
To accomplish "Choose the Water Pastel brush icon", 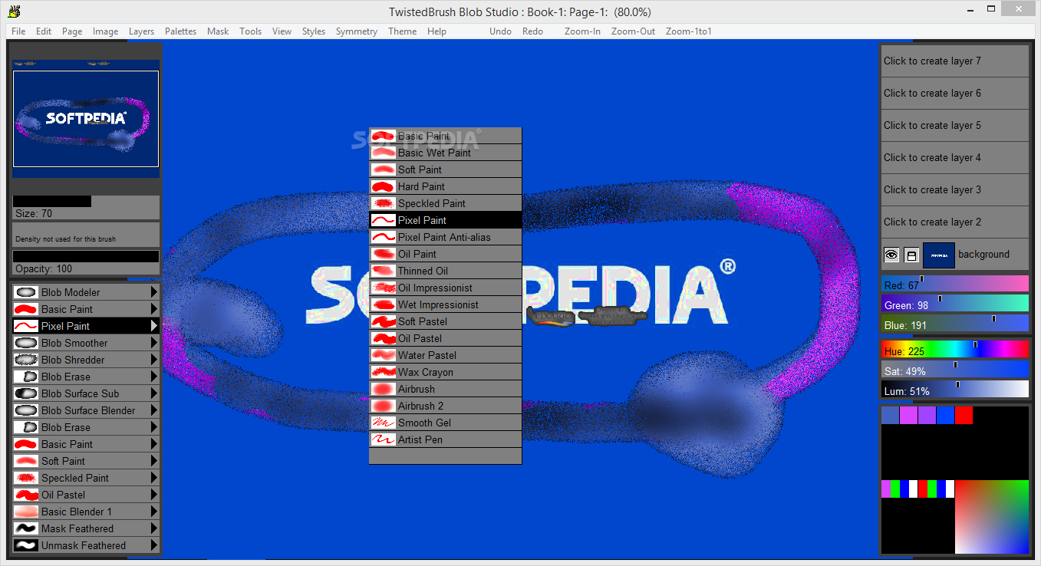I will click(x=383, y=355).
